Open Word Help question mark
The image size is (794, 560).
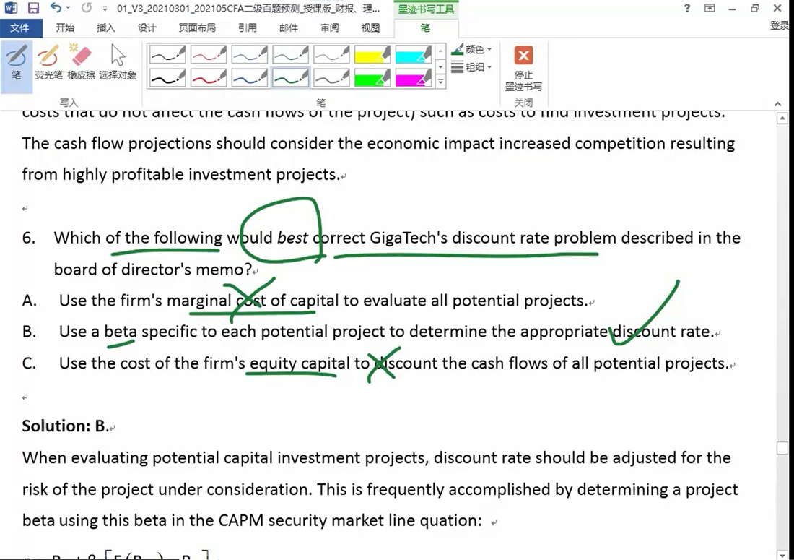click(x=686, y=8)
